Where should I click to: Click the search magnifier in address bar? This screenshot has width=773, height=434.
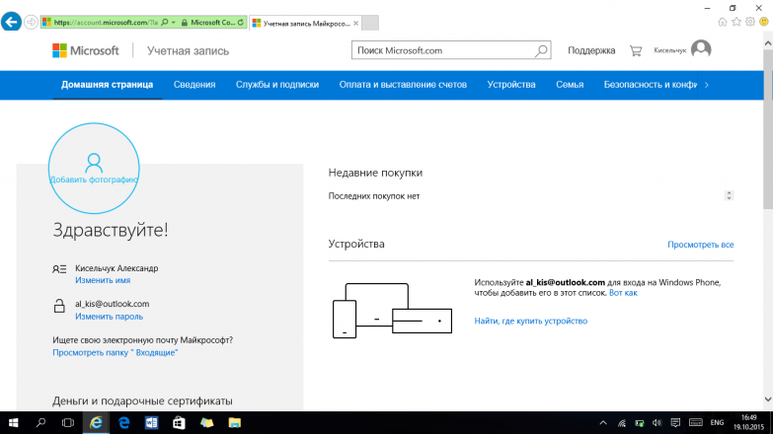click(x=165, y=23)
